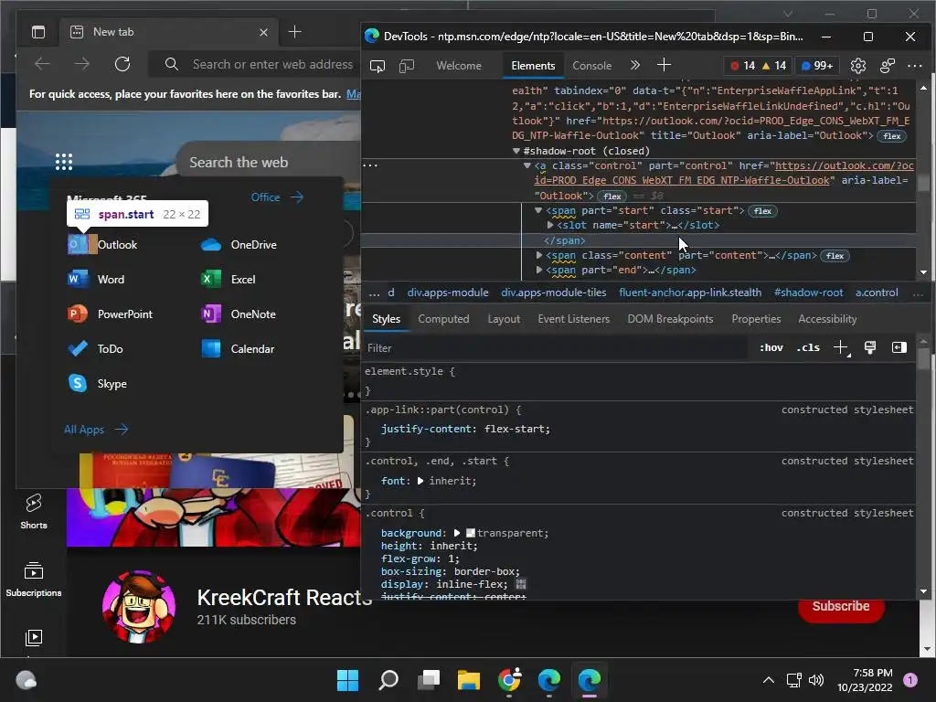The height and width of the screenshot is (702, 936).
Task: Open the OneDrive app link
Action: point(239,245)
